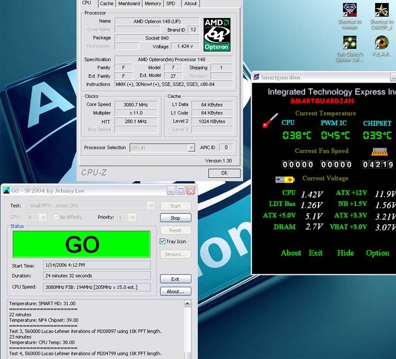Click the memory chip icon near fan speed
The height and width of the screenshot is (359, 396).
(379, 152)
